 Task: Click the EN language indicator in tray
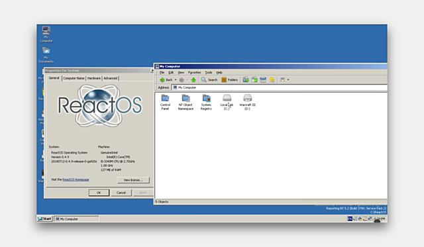click(350, 219)
